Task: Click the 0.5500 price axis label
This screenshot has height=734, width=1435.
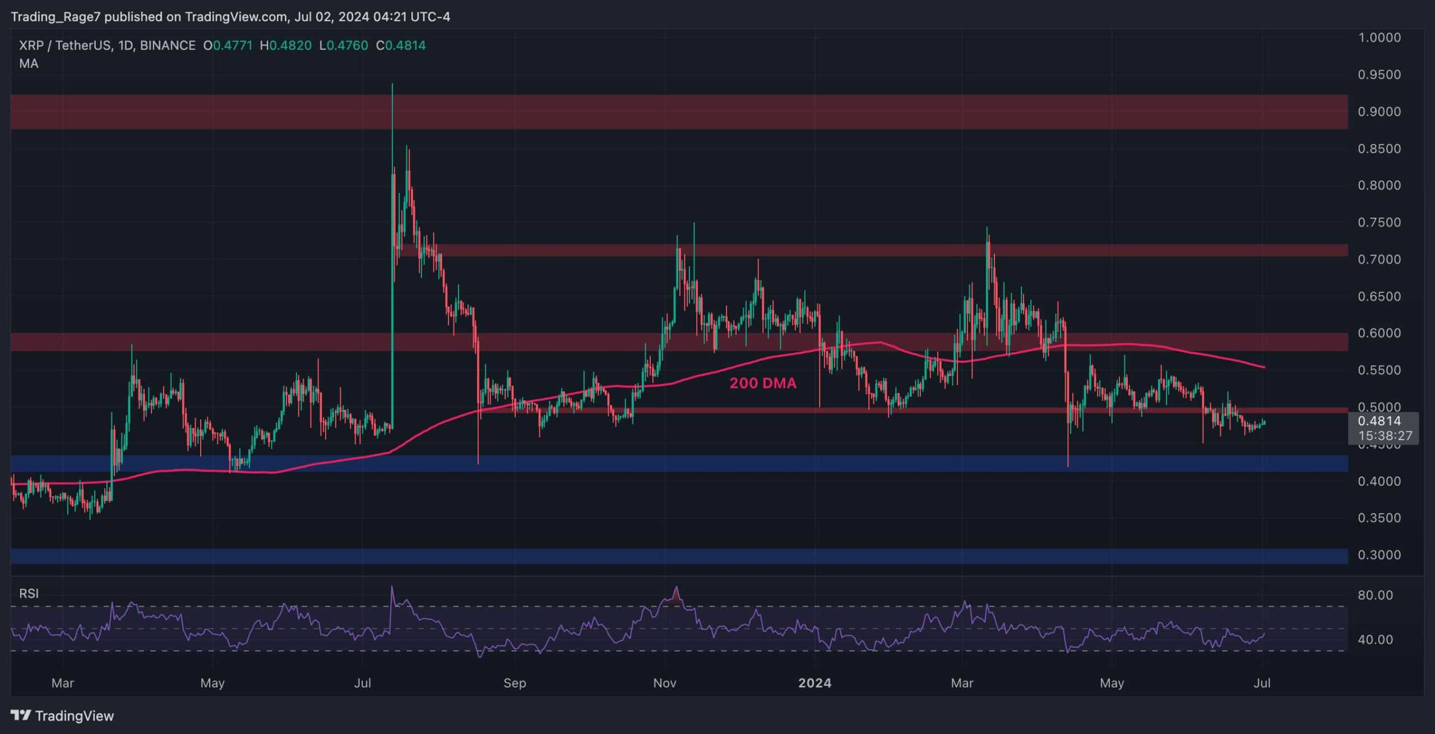Action: [x=1379, y=370]
